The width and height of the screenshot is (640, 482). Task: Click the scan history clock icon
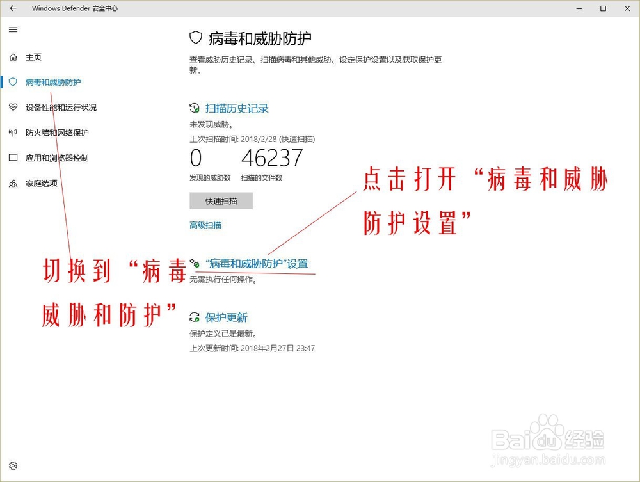coord(195,108)
